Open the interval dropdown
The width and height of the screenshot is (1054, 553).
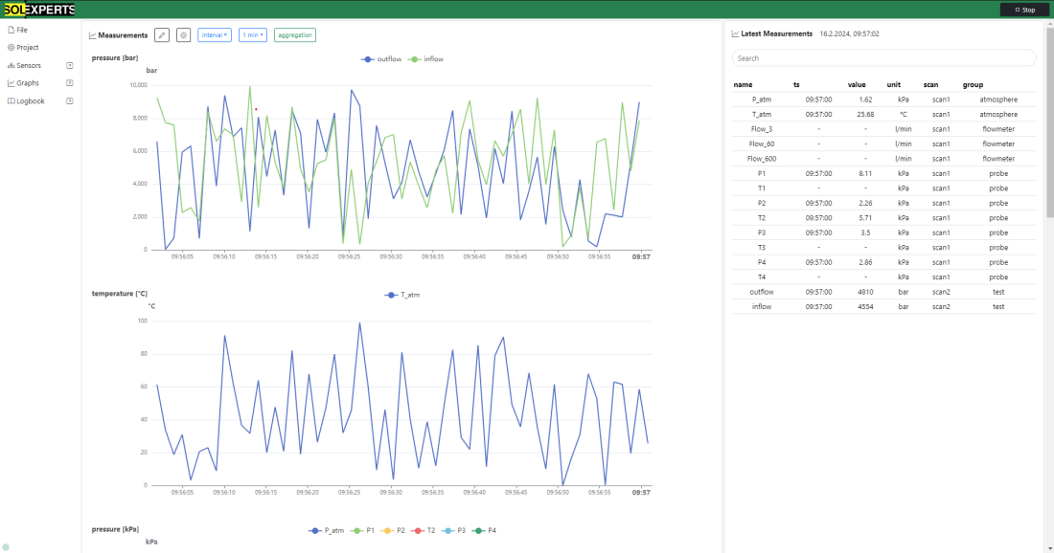(x=215, y=34)
